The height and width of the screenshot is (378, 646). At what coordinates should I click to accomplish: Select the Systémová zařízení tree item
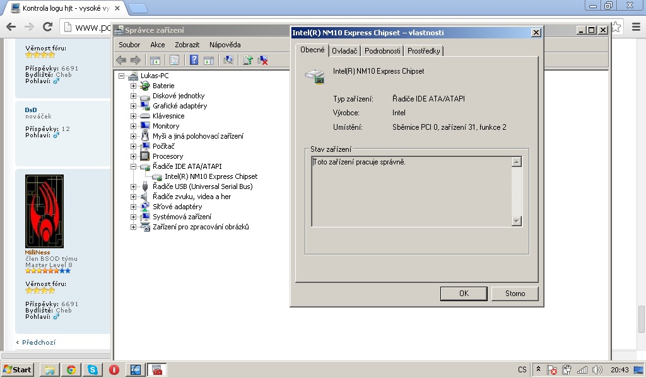pos(182,217)
